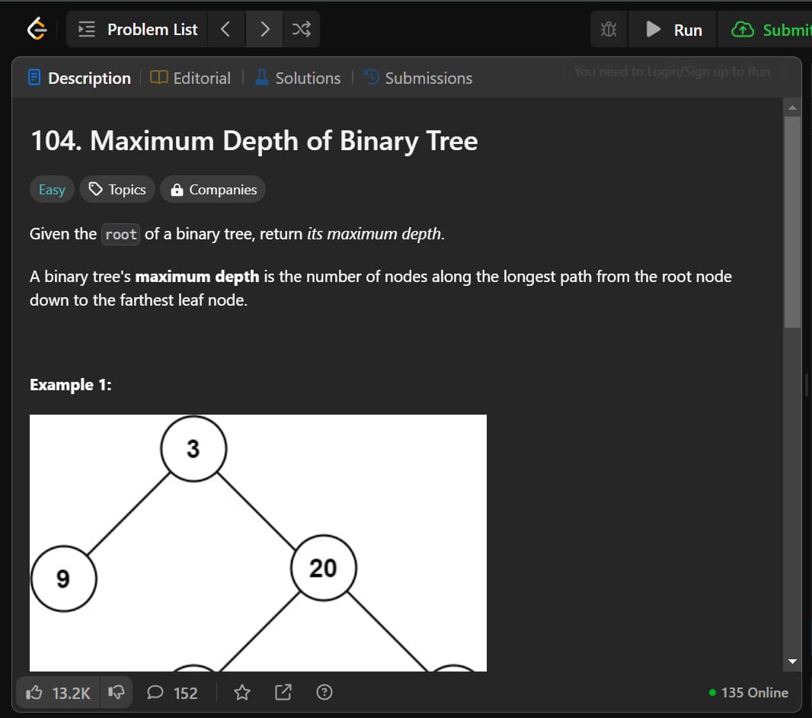Screen dimensions: 812x718
Task: Click the Example 1 tree image
Action: tap(258, 543)
